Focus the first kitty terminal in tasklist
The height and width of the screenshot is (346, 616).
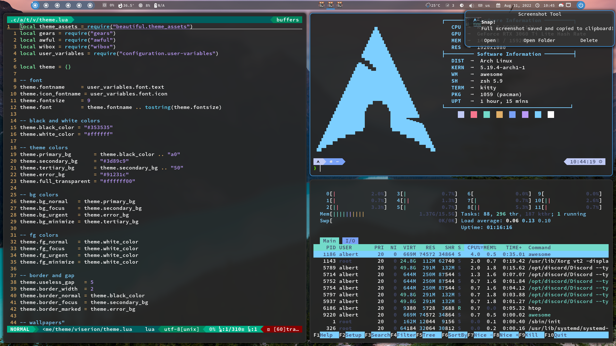(x=321, y=5)
